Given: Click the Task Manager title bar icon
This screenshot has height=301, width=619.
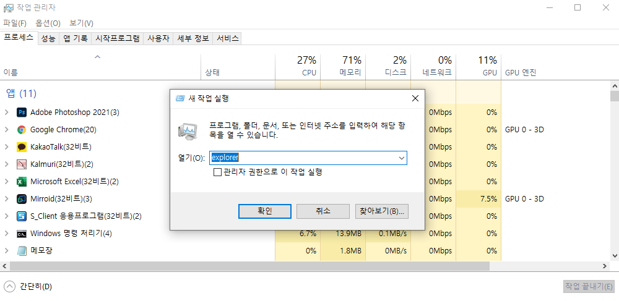Looking at the screenshot, I should [8, 7].
